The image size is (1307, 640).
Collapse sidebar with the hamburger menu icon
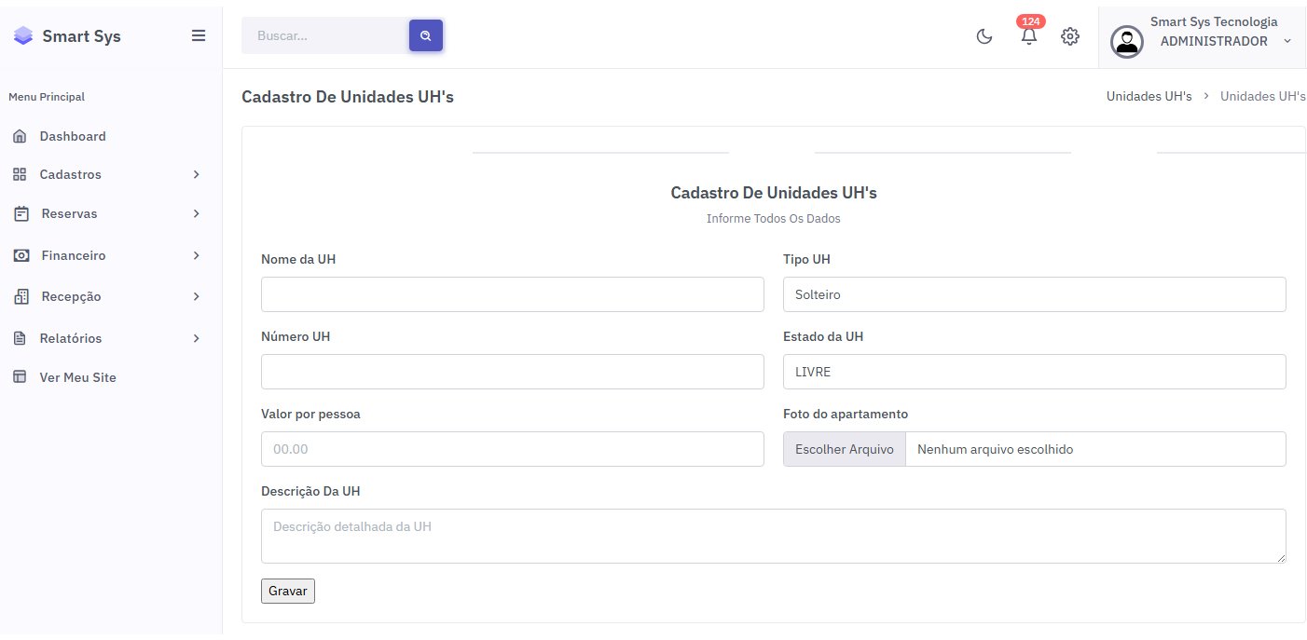(199, 36)
